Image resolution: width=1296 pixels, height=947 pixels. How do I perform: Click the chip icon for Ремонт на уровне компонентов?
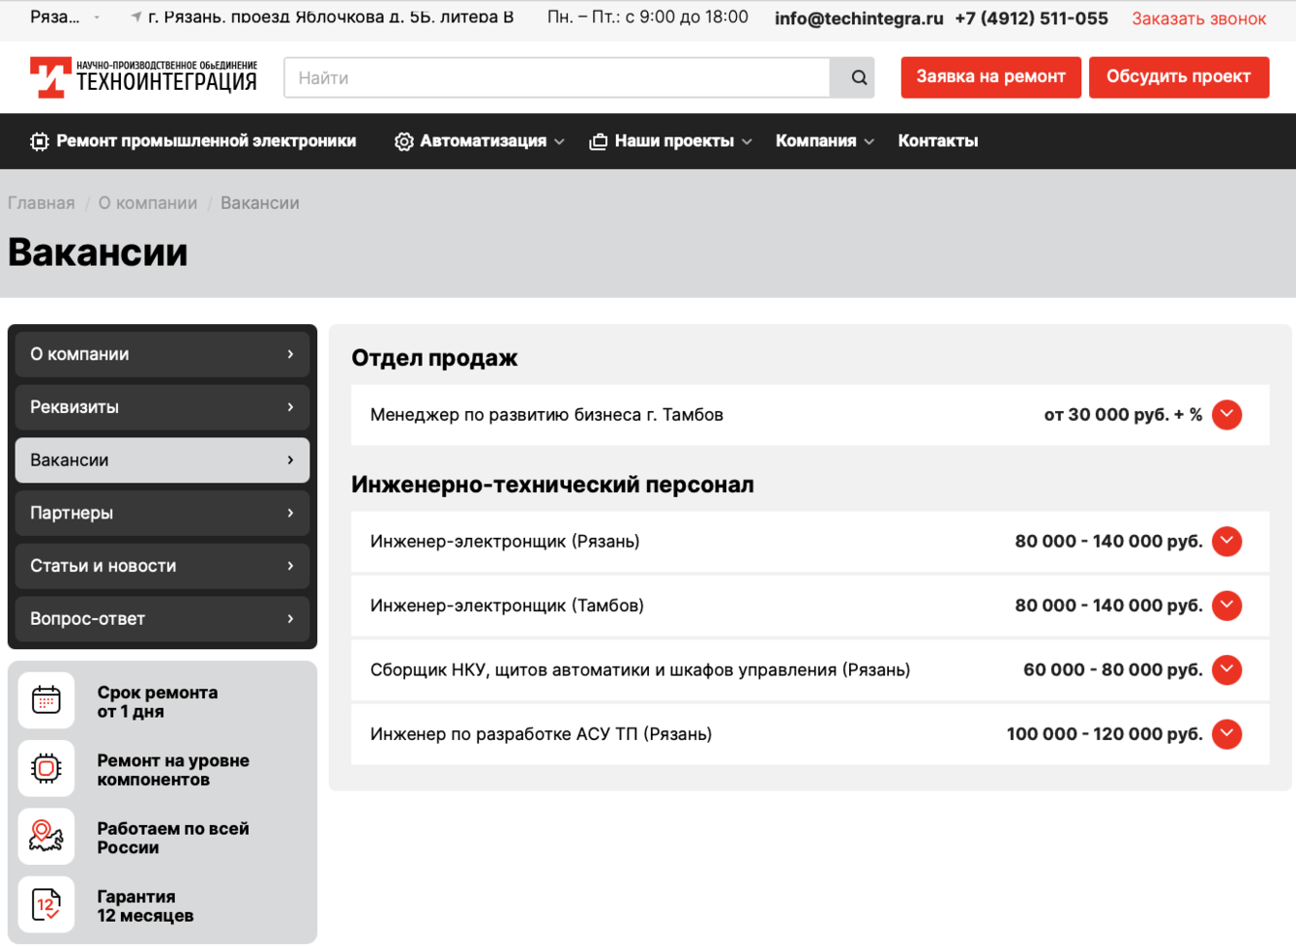[46, 769]
